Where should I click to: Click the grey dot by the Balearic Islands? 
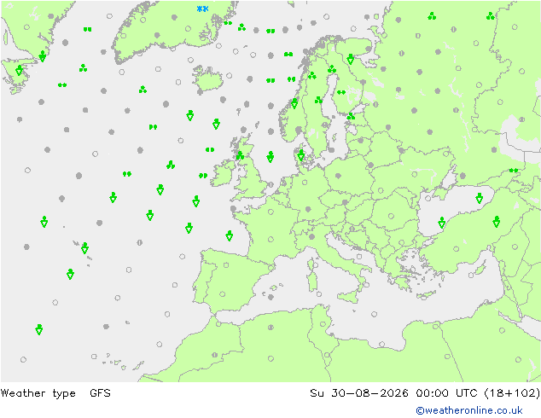[x=270, y=297]
